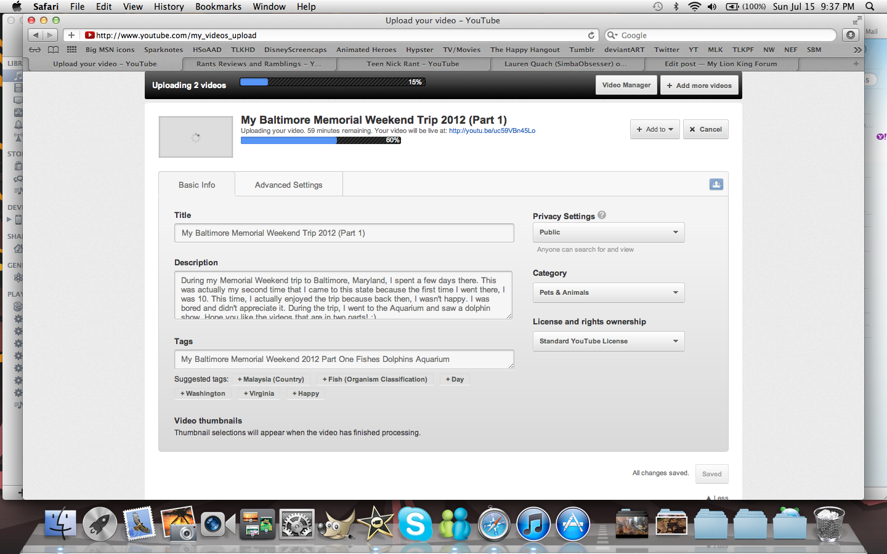Image resolution: width=887 pixels, height=554 pixels.
Task: Open the Reading List glasses icon
Action: (35, 50)
